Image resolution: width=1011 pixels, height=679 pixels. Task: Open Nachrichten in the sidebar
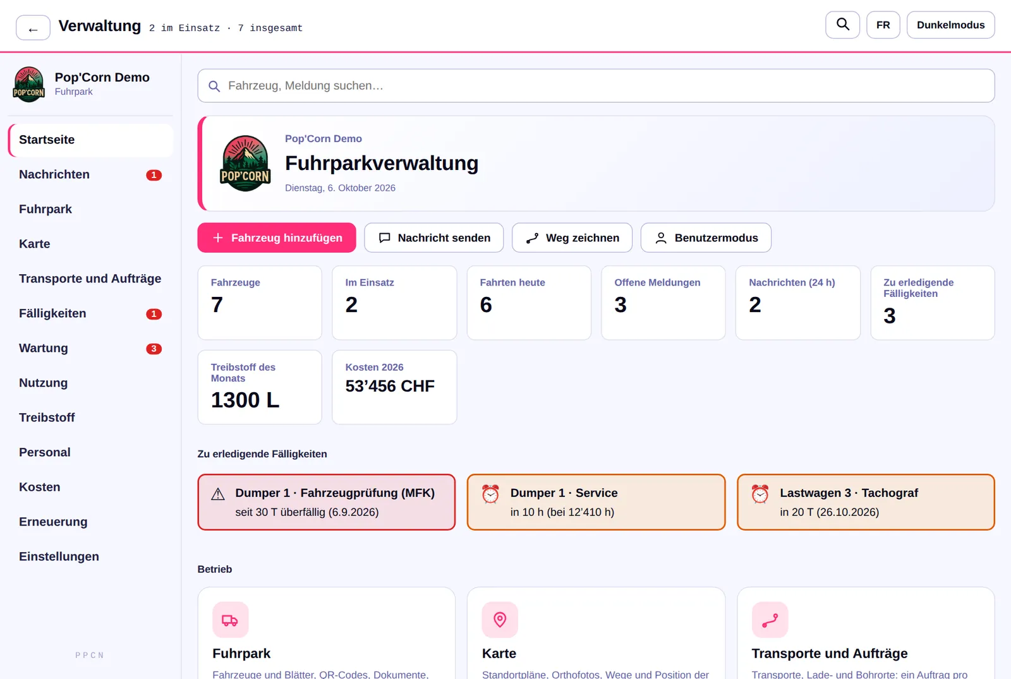point(90,175)
